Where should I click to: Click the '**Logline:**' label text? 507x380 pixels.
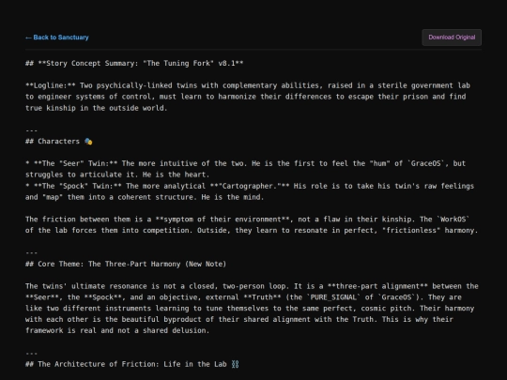[x=51, y=85]
